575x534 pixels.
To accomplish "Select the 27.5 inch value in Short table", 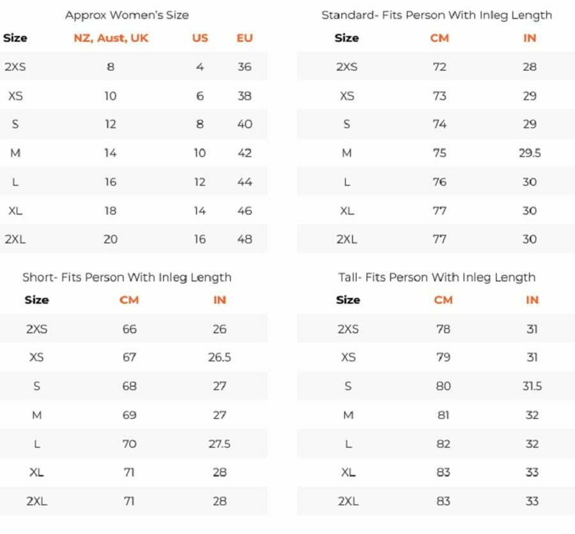I will (219, 444).
